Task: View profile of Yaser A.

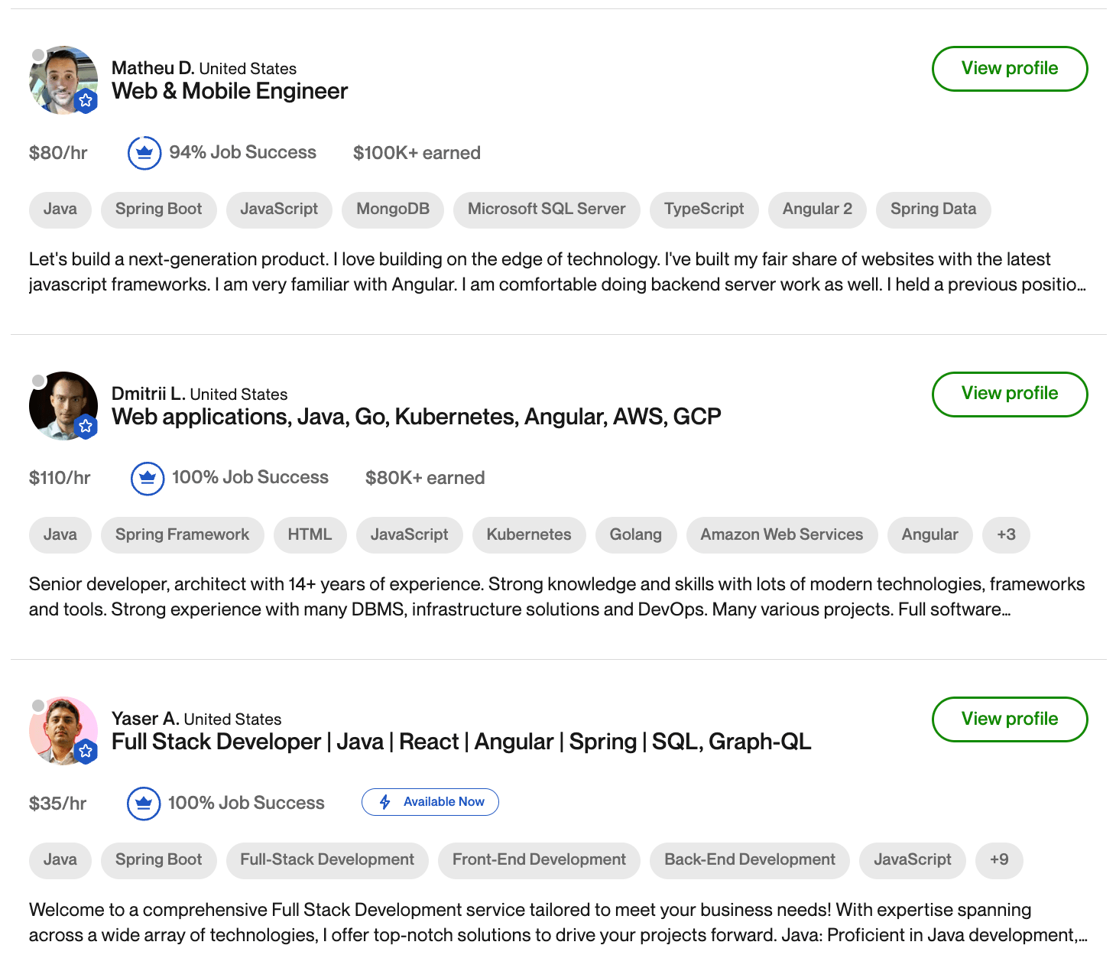Action: 1009,719
